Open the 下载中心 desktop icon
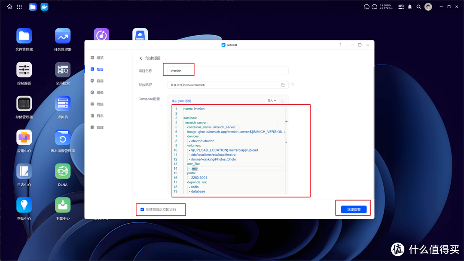Image resolution: width=464 pixels, height=261 pixels. (x=63, y=205)
